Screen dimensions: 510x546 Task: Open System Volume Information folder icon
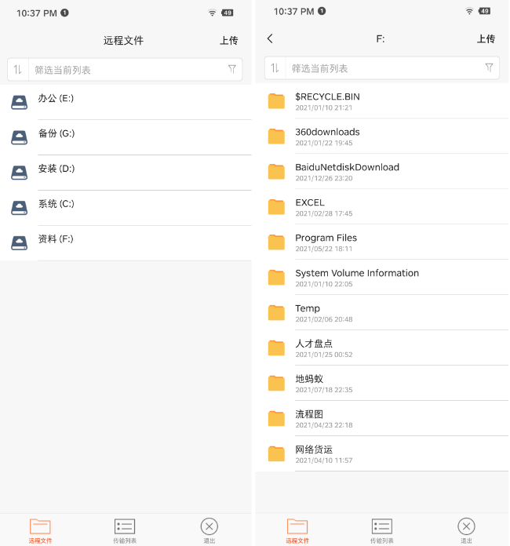pos(276,278)
